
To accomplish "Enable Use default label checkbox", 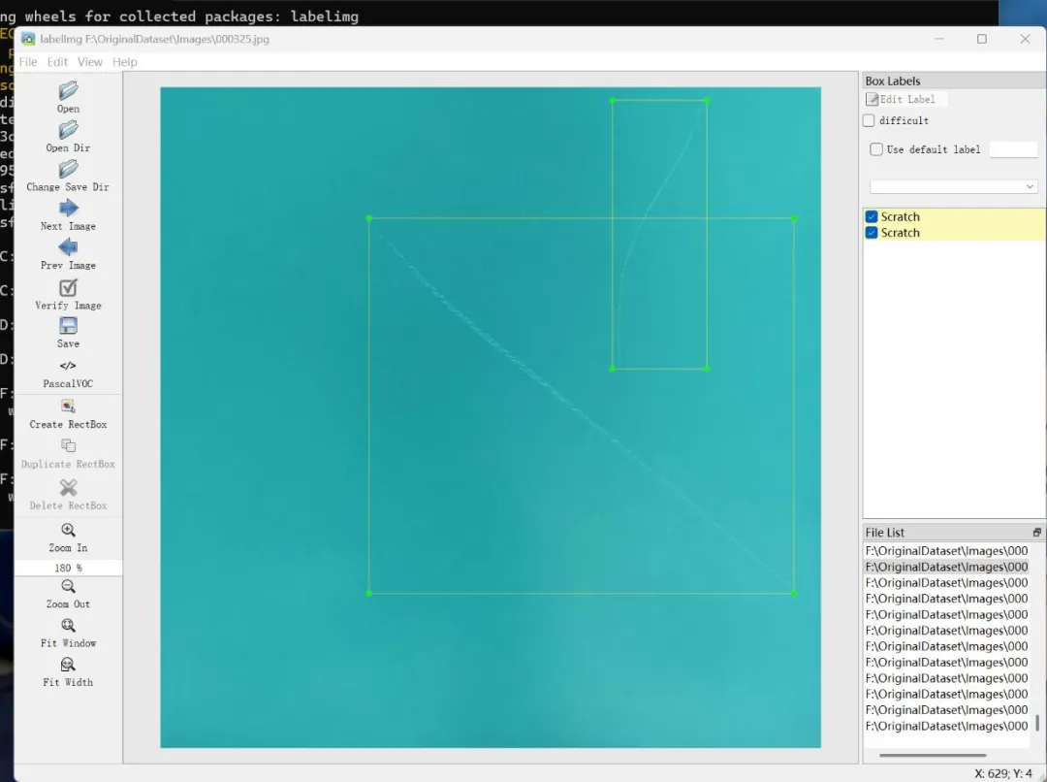I will pyautogui.click(x=876, y=149).
